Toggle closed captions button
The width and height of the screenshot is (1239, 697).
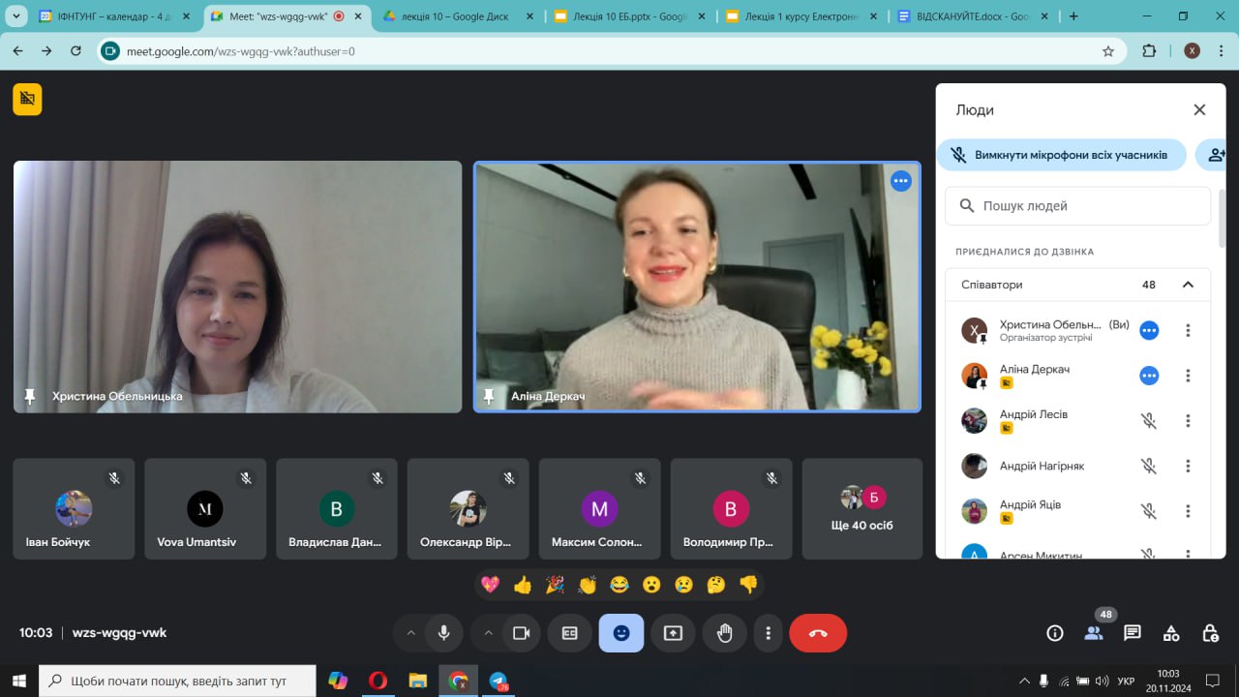click(x=570, y=633)
